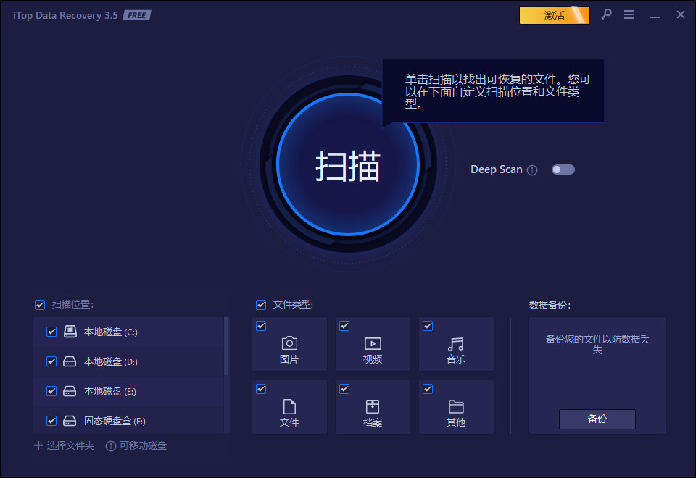Click the scan hint tooltip text
696x478 pixels.
tap(497, 91)
